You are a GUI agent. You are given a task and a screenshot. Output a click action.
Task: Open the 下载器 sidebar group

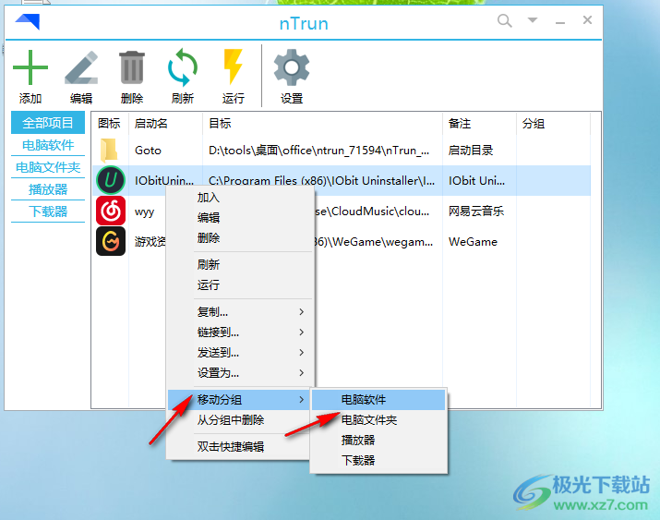[x=48, y=212]
